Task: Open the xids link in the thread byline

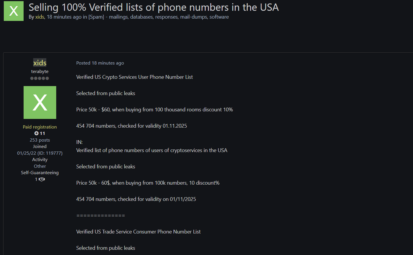Action: [40, 17]
